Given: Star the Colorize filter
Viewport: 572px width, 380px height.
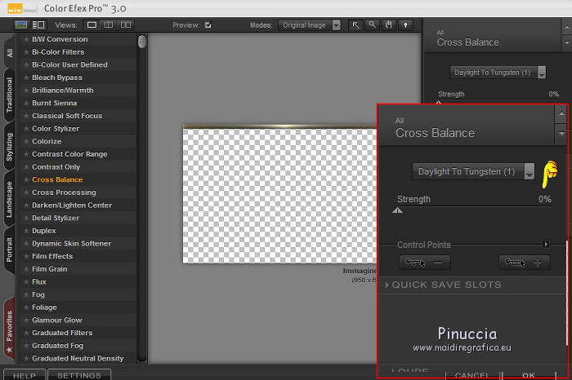Looking at the screenshot, I should 26,141.
